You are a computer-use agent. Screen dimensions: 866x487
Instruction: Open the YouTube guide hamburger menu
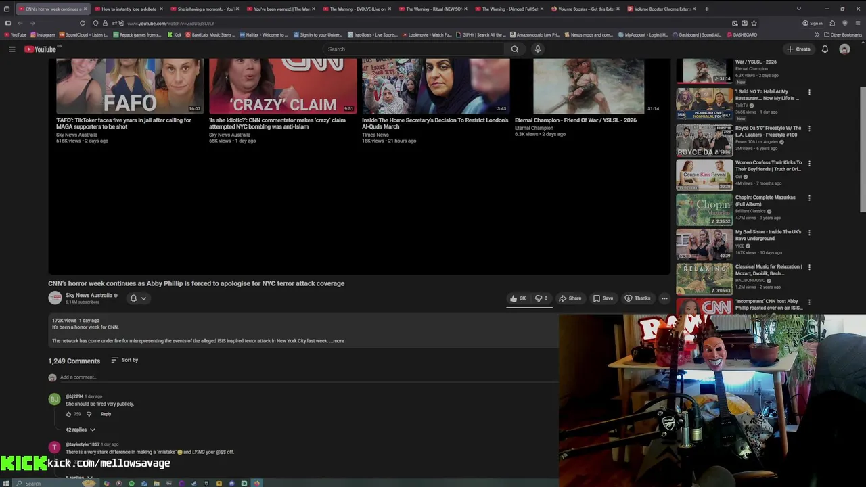pyautogui.click(x=12, y=49)
